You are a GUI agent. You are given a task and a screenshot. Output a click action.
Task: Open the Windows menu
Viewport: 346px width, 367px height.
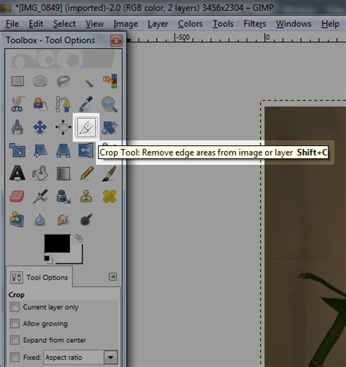[x=293, y=24]
